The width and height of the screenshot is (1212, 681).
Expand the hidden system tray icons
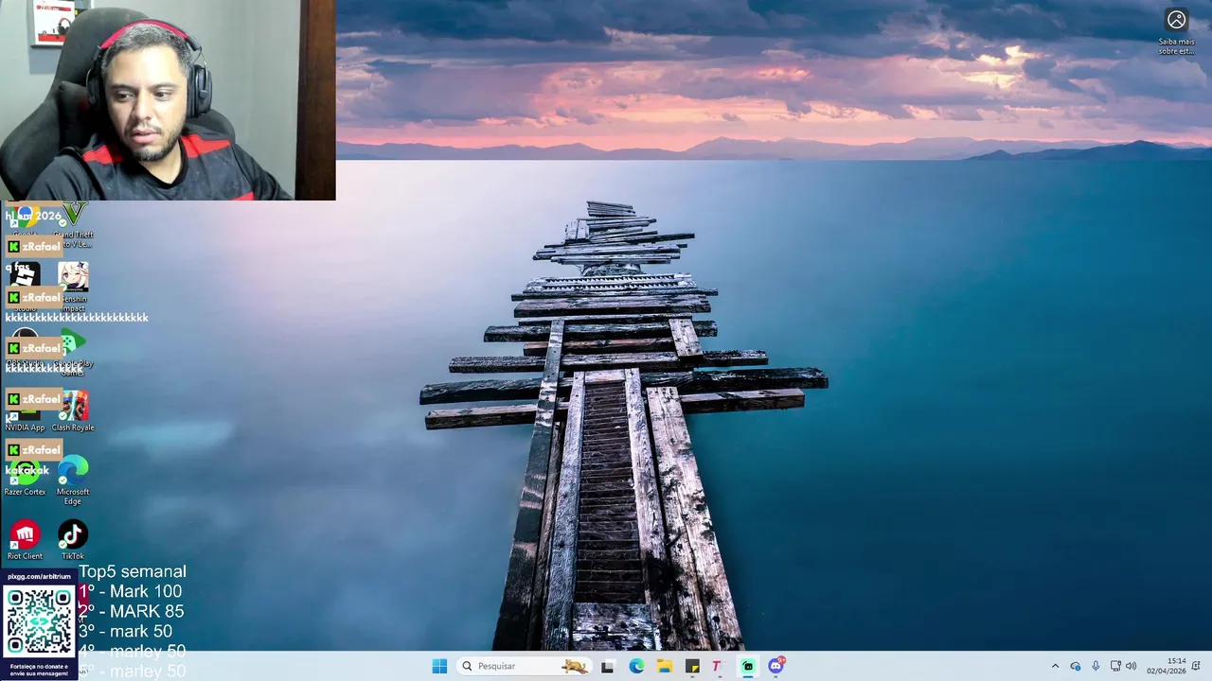coord(1055,666)
